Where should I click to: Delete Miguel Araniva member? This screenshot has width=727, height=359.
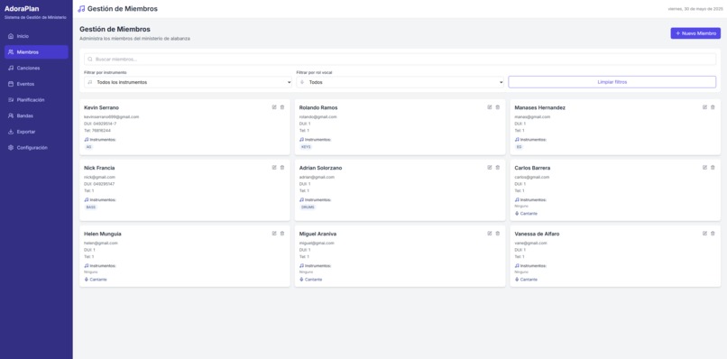coord(498,234)
